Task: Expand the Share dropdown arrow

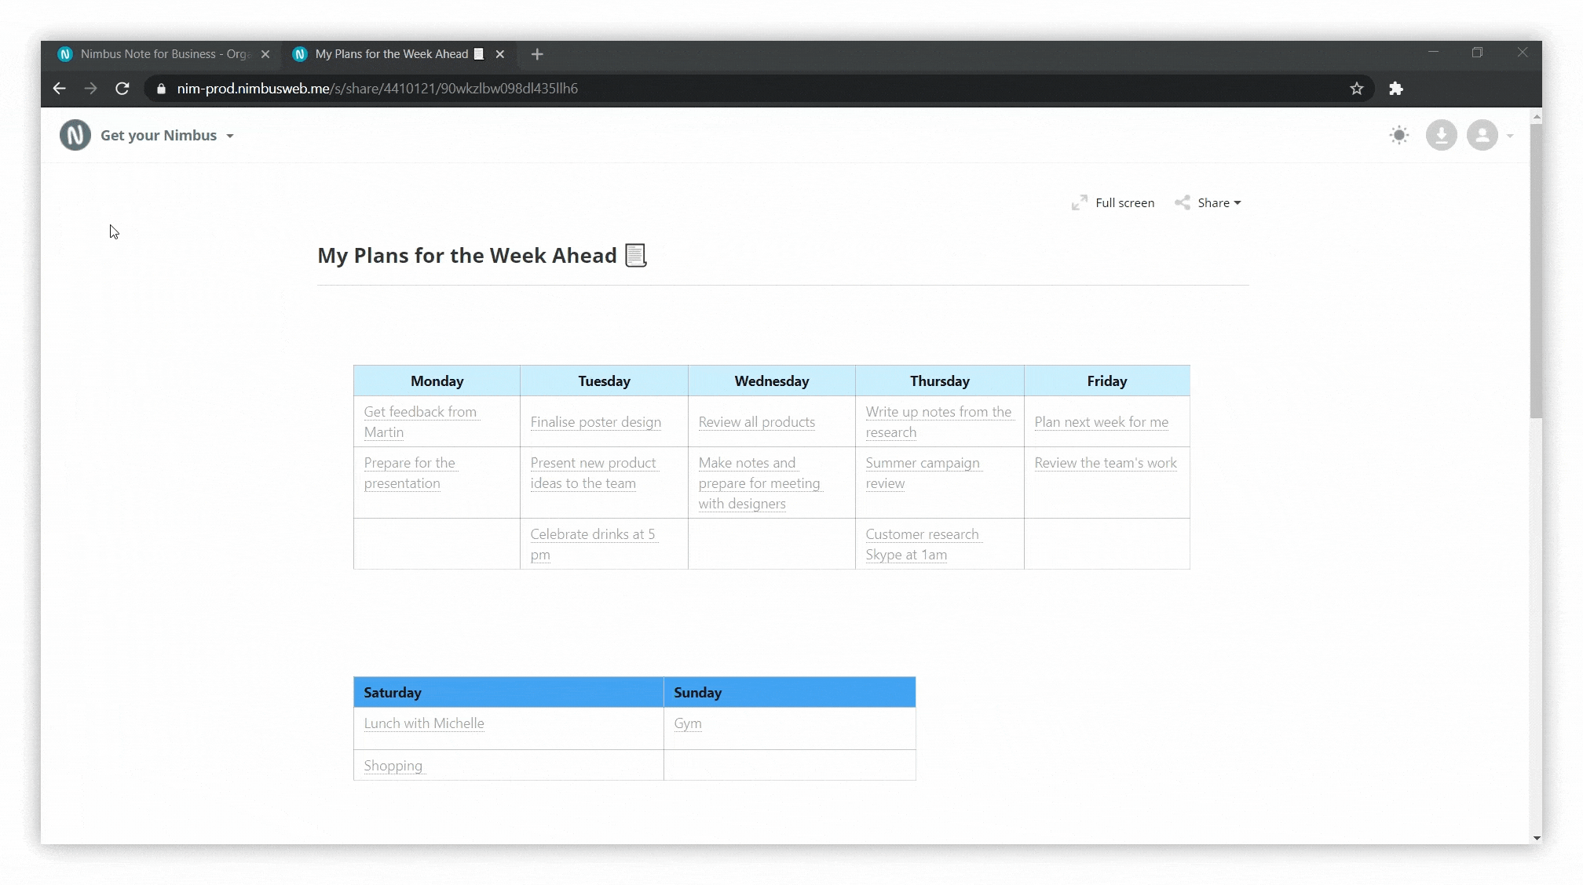Action: point(1238,203)
